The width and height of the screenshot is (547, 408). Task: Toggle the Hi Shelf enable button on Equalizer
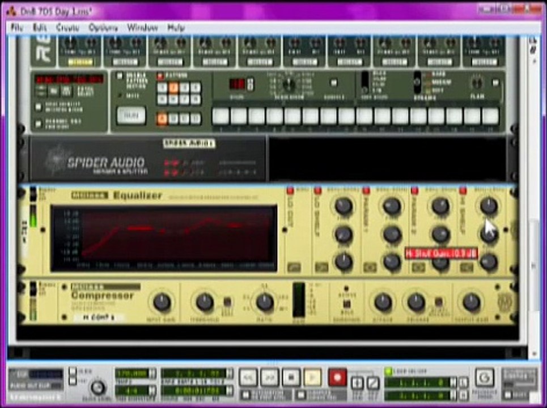(463, 190)
